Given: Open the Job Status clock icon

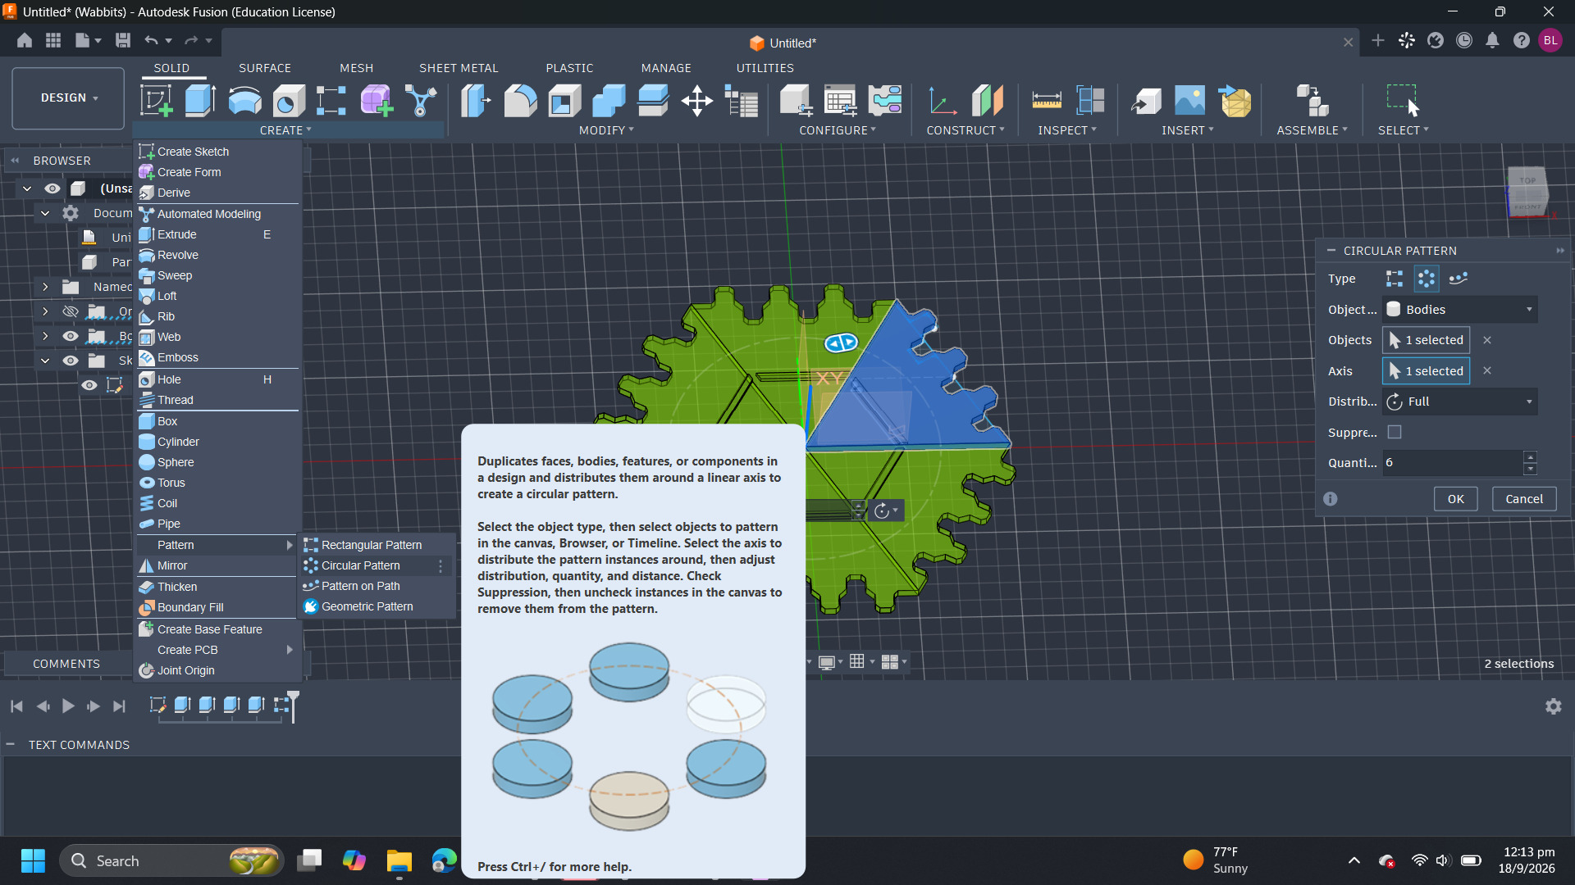Looking at the screenshot, I should pos(1464,40).
